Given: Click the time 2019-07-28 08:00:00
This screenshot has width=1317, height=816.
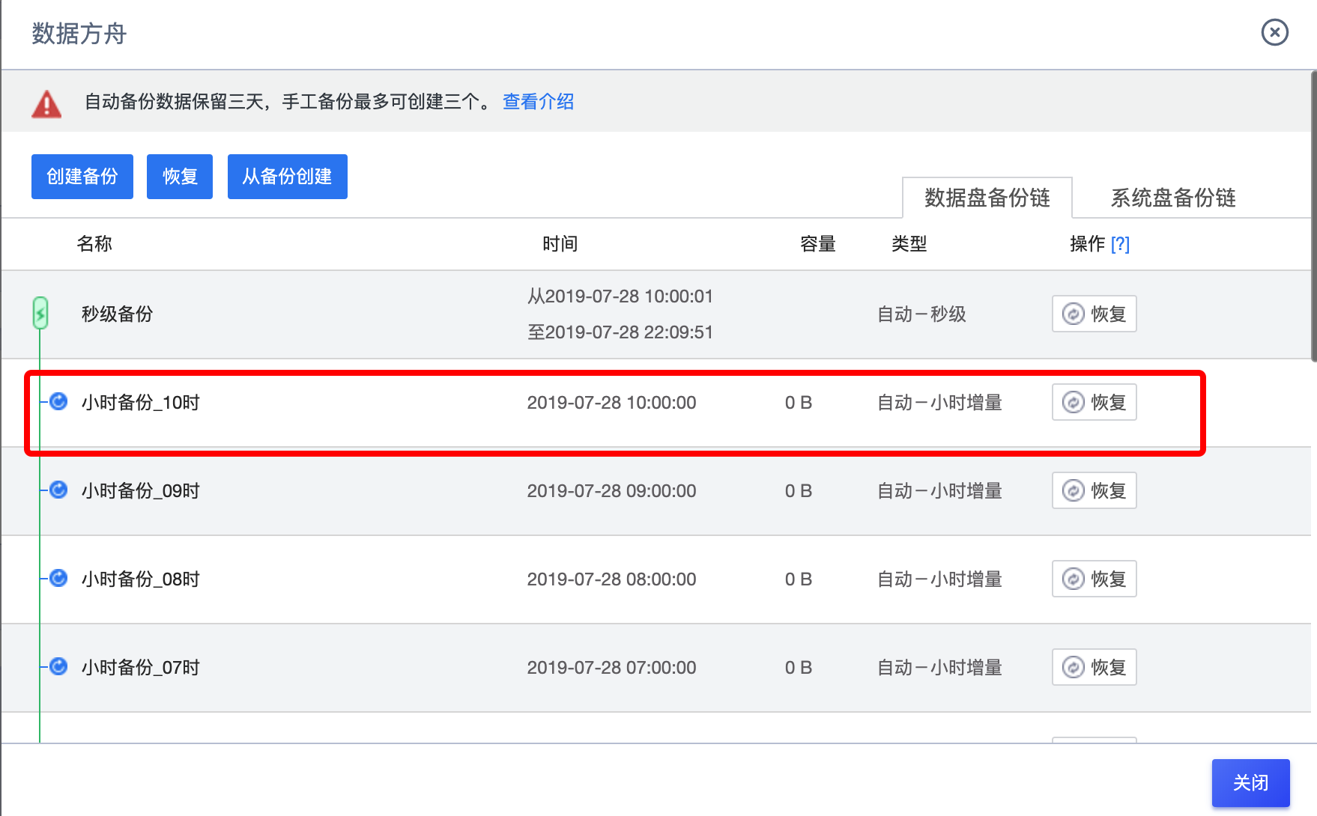Looking at the screenshot, I should [611, 579].
